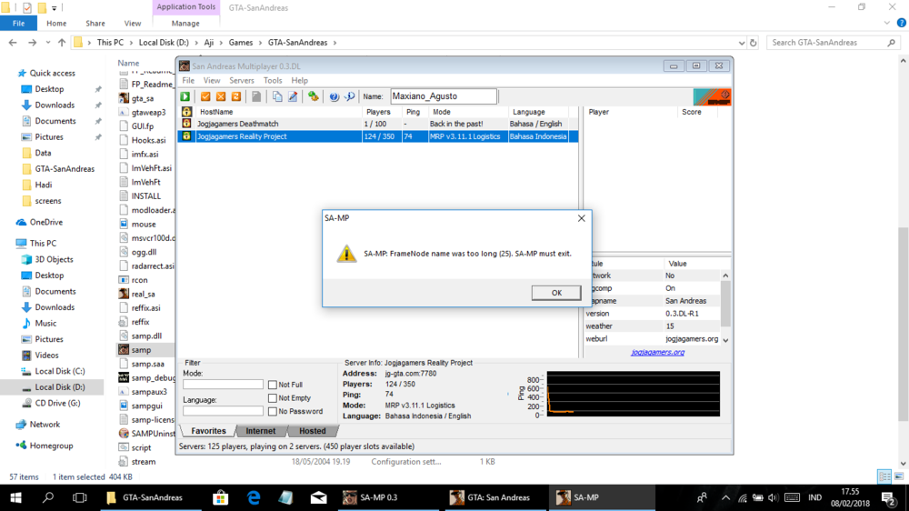Open Microsoft Edge from the taskbar
Screen dimensions: 909x511
coord(254,497)
